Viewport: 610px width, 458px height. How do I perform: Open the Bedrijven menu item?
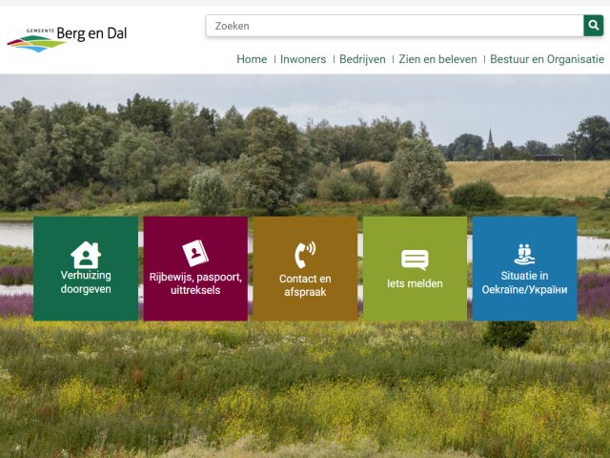pos(362,59)
